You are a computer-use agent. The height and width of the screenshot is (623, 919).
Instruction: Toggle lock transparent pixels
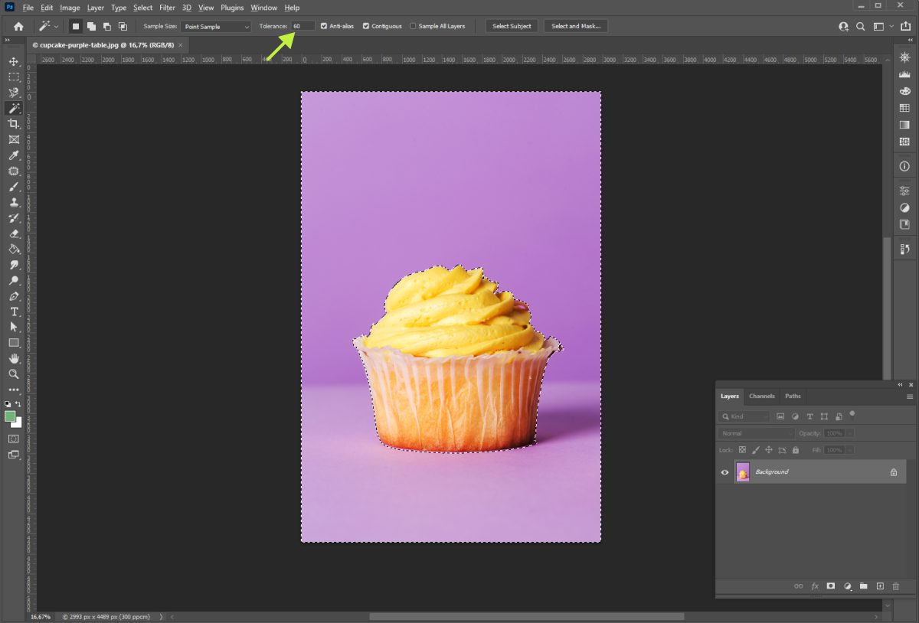[x=742, y=450]
